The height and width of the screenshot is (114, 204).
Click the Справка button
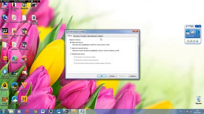coord(133,76)
